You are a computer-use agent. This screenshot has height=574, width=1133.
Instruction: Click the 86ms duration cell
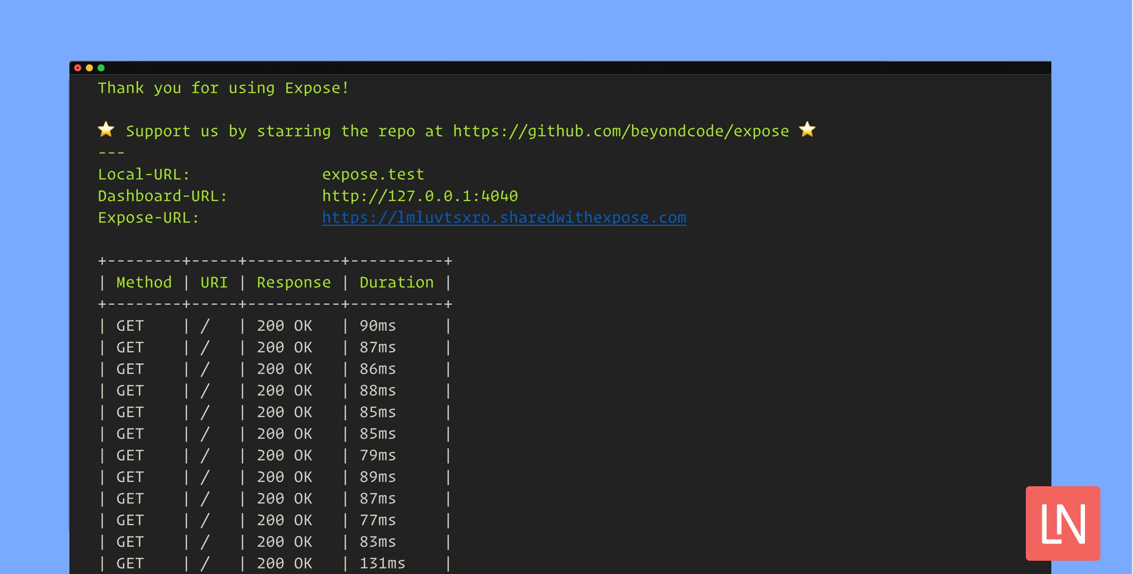tap(378, 369)
